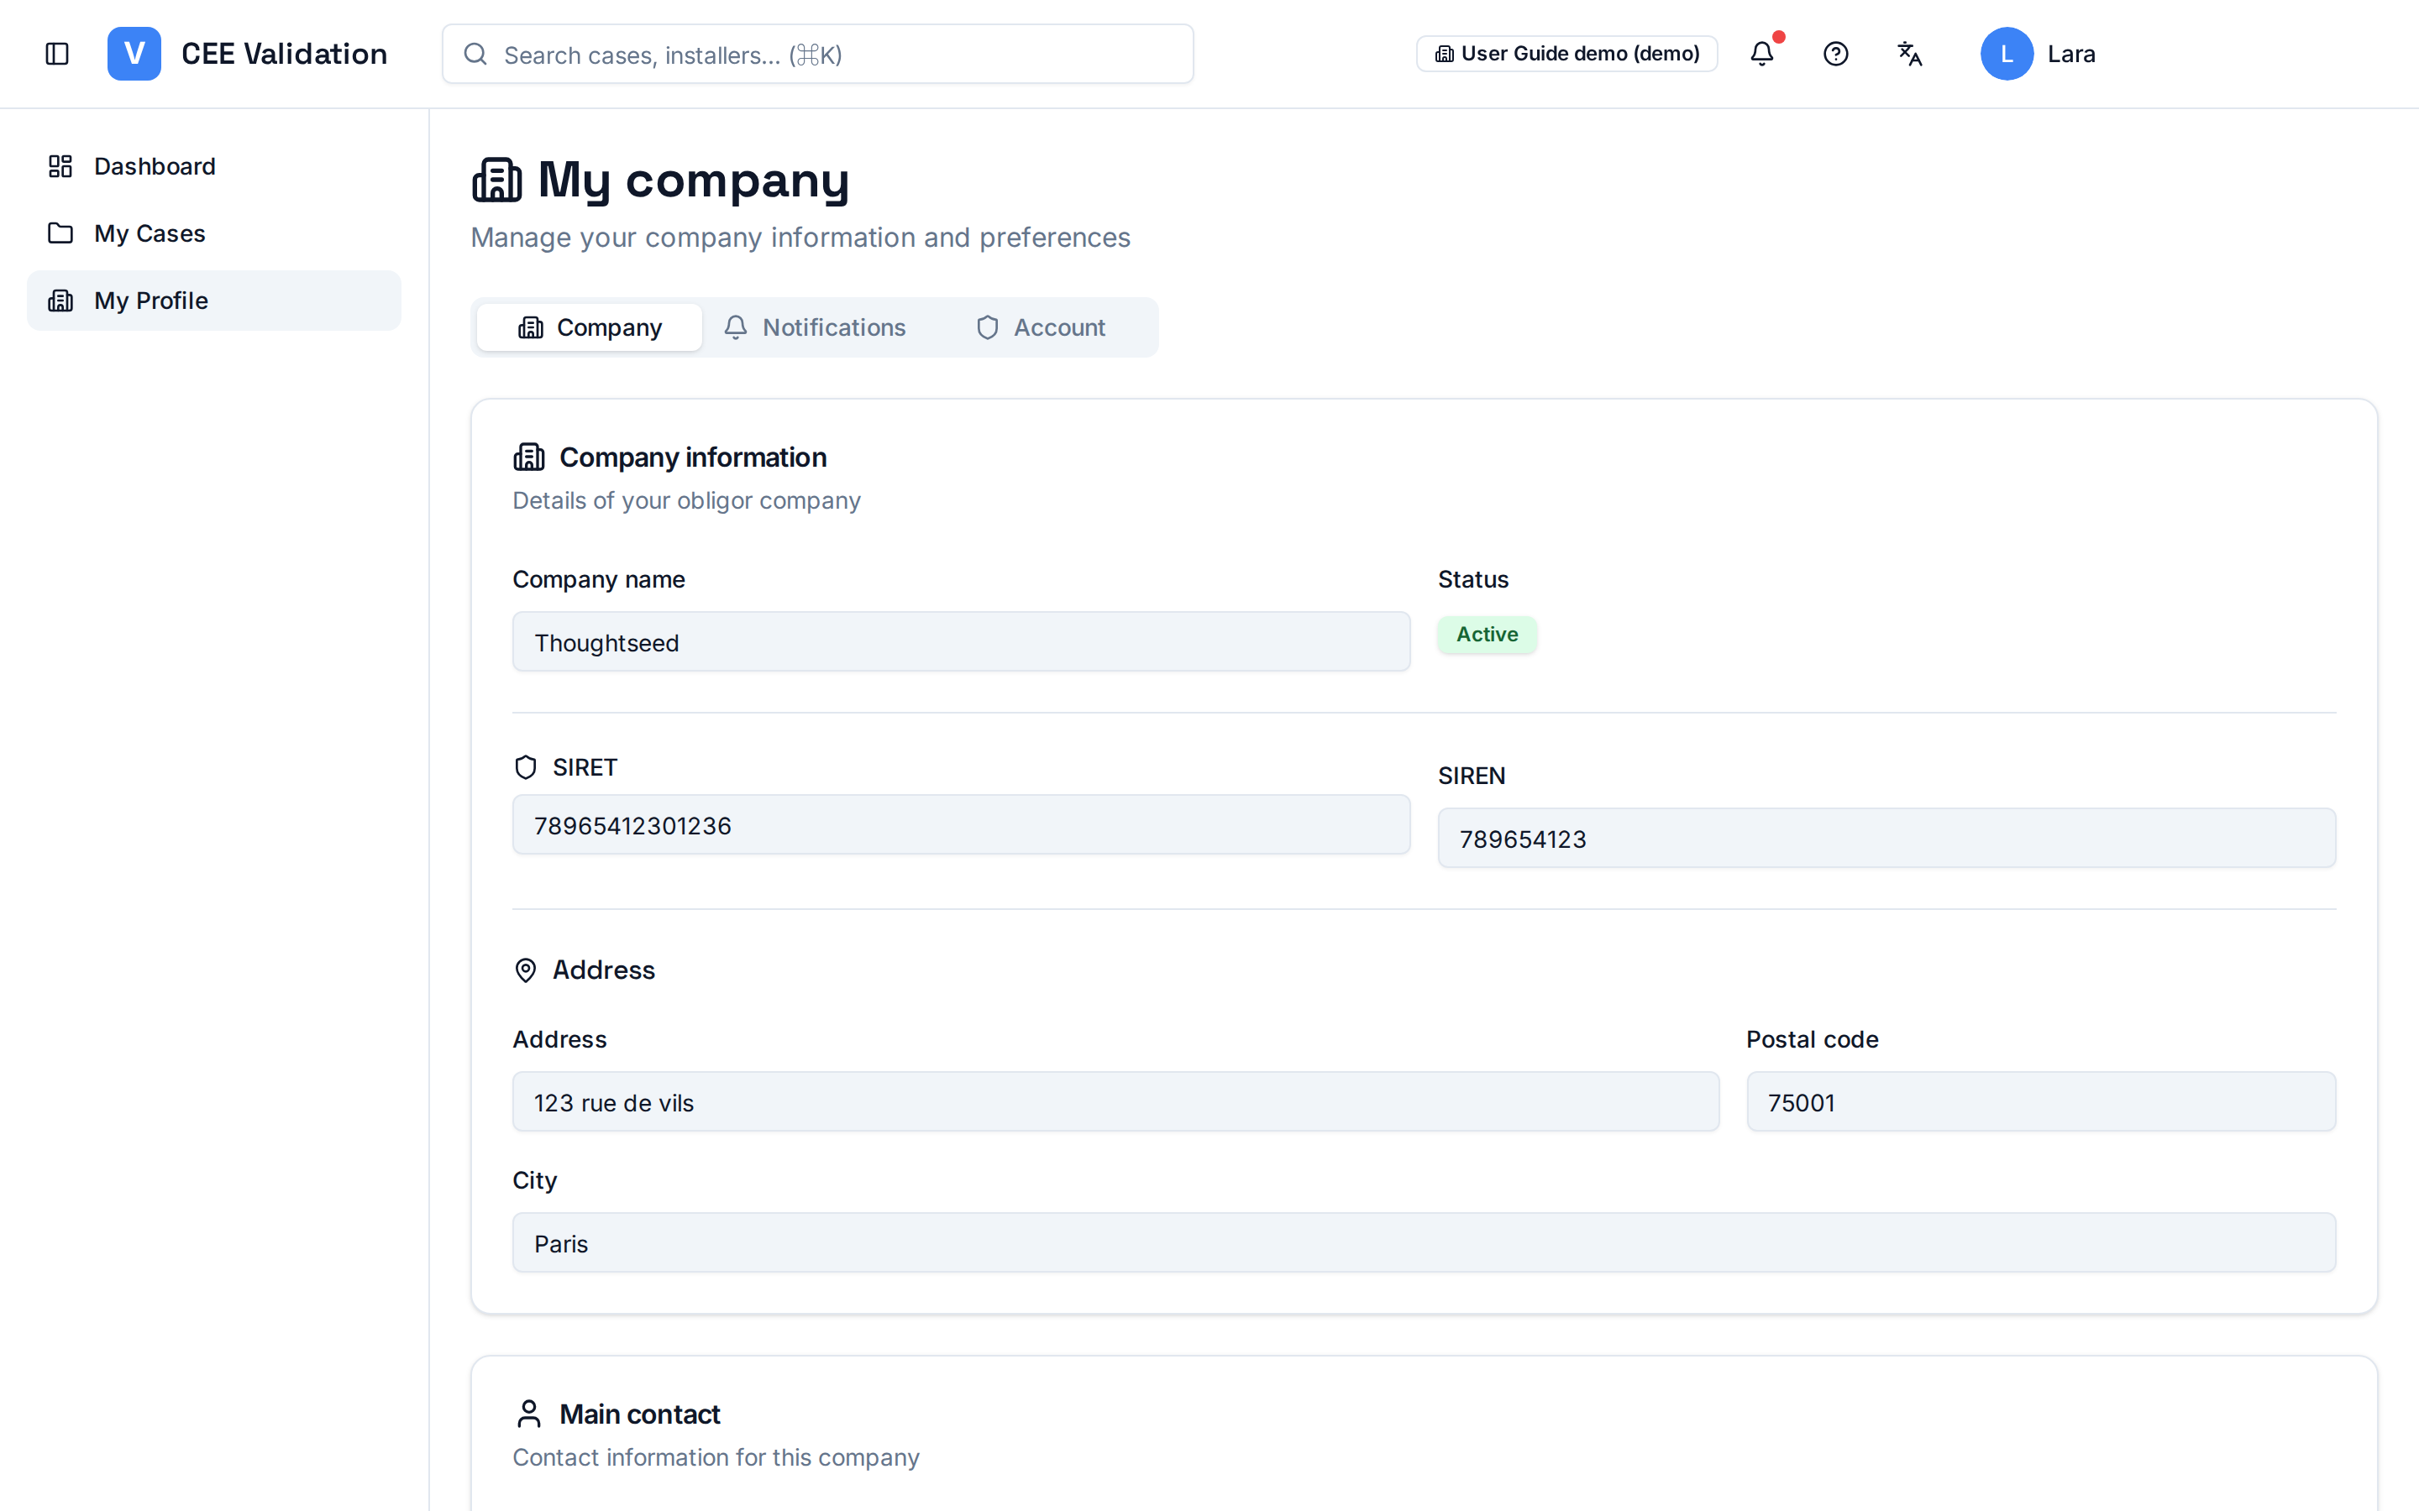The height and width of the screenshot is (1511, 2419).
Task: Click the User Guide demo (demo) button
Action: click(1566, 54)
